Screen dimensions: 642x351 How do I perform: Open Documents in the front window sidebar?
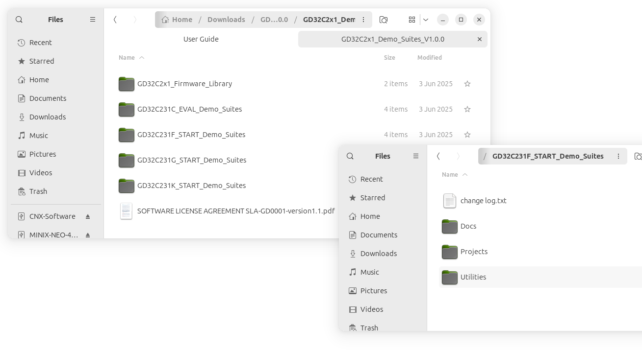(x=383, y=235)
